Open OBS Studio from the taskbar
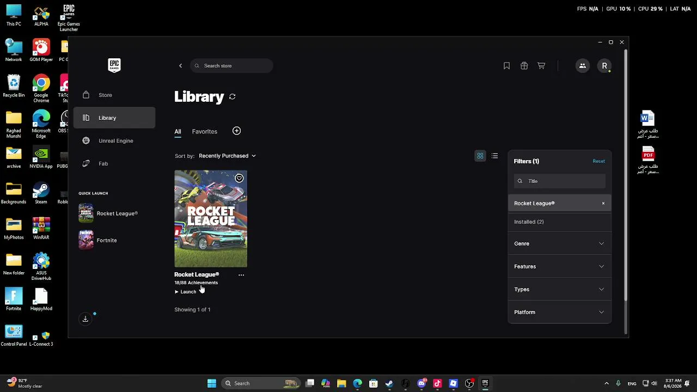The width and height of the screenshot is (697, 392). (x=469, y=383)
